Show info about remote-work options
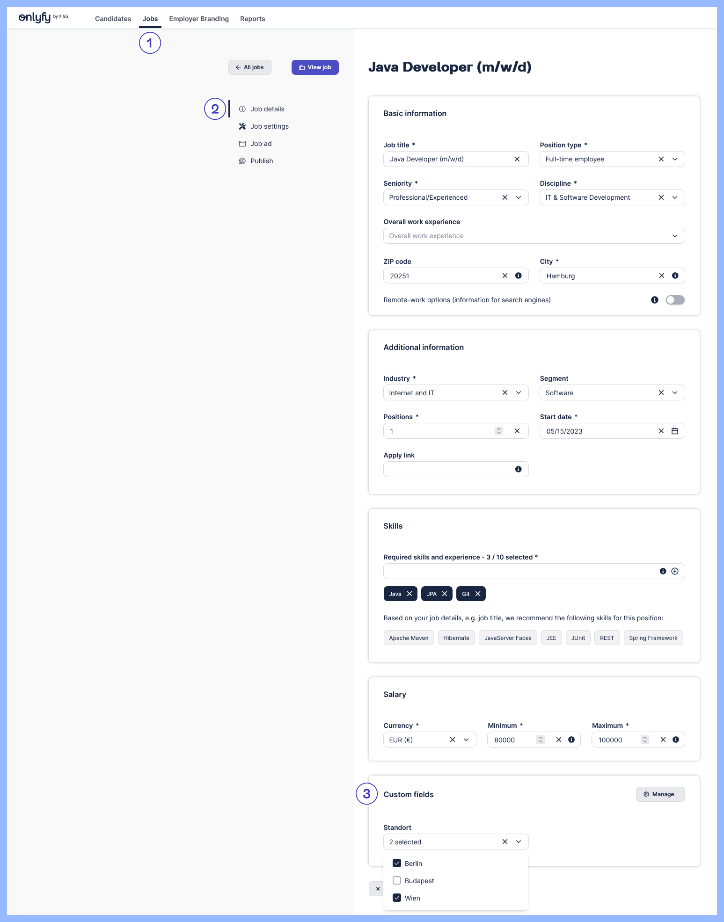 [655, 300]
